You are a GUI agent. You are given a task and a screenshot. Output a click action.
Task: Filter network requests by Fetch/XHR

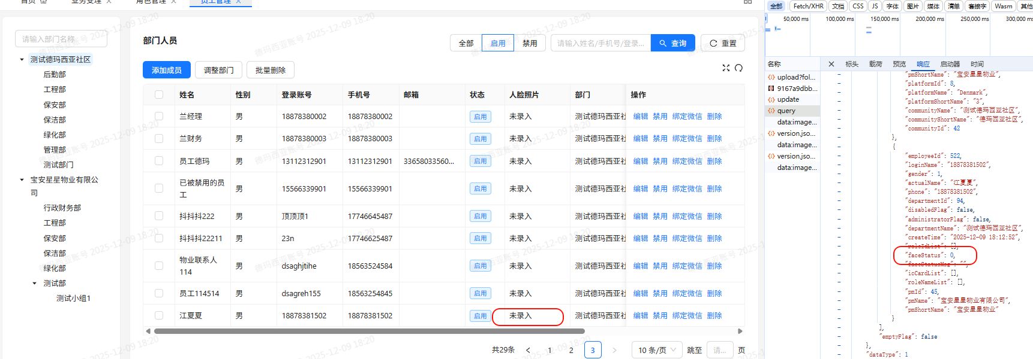pos(808,6)
